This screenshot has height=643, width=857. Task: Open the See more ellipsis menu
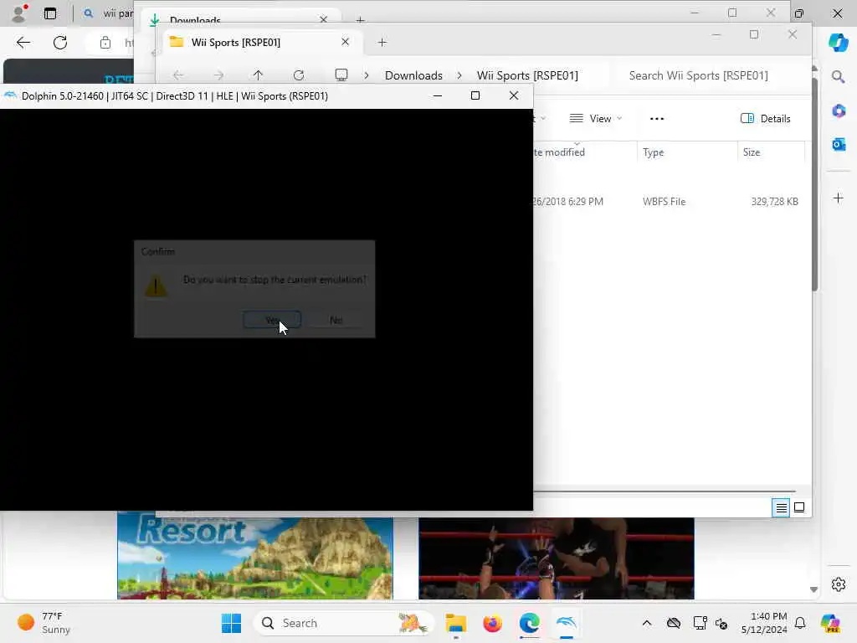point(656,119)
